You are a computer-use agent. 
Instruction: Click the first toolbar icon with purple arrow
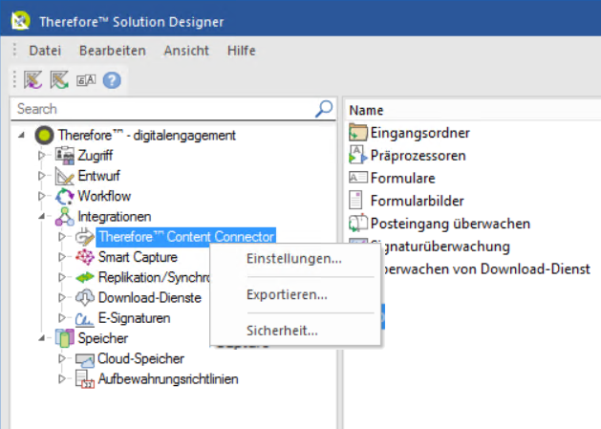(32, 80)
